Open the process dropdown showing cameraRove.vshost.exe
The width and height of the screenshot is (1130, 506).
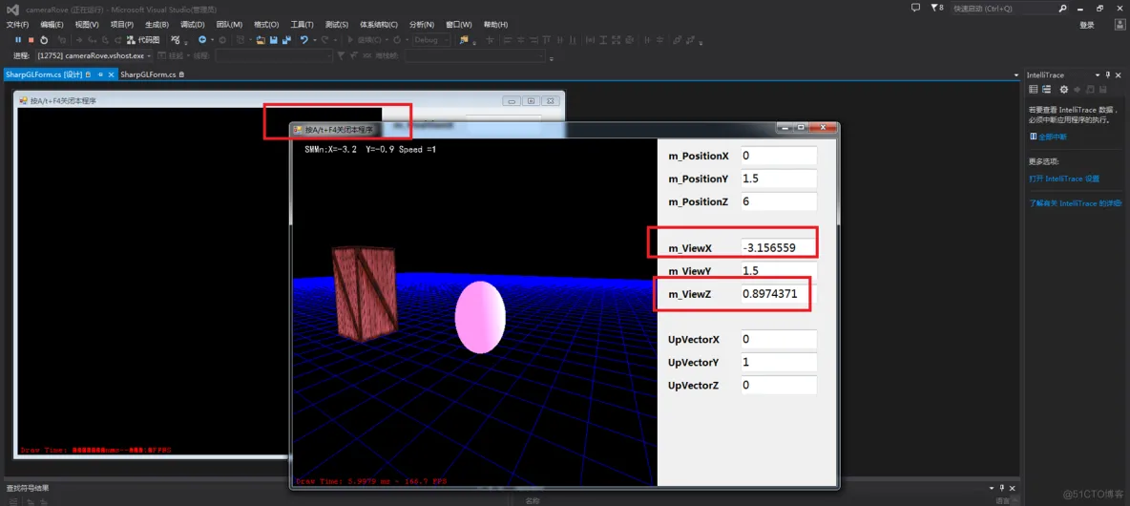tap(94, 55)
